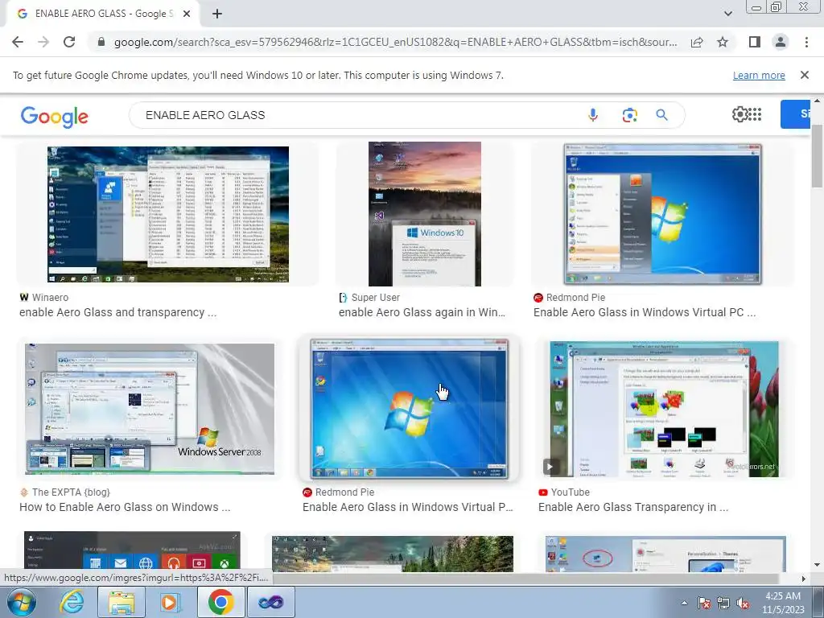Viewport: 824px width, 618px height.
Task: Open the Chrome profile avatar
Action: coord(781,42)
